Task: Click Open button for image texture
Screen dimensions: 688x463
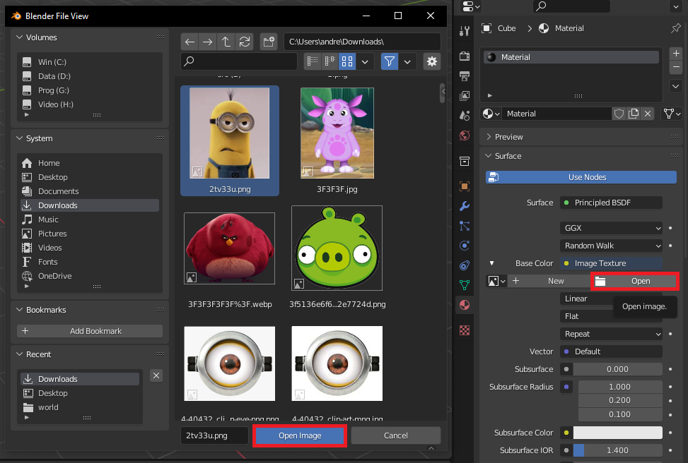Action: tap(635, 281)
